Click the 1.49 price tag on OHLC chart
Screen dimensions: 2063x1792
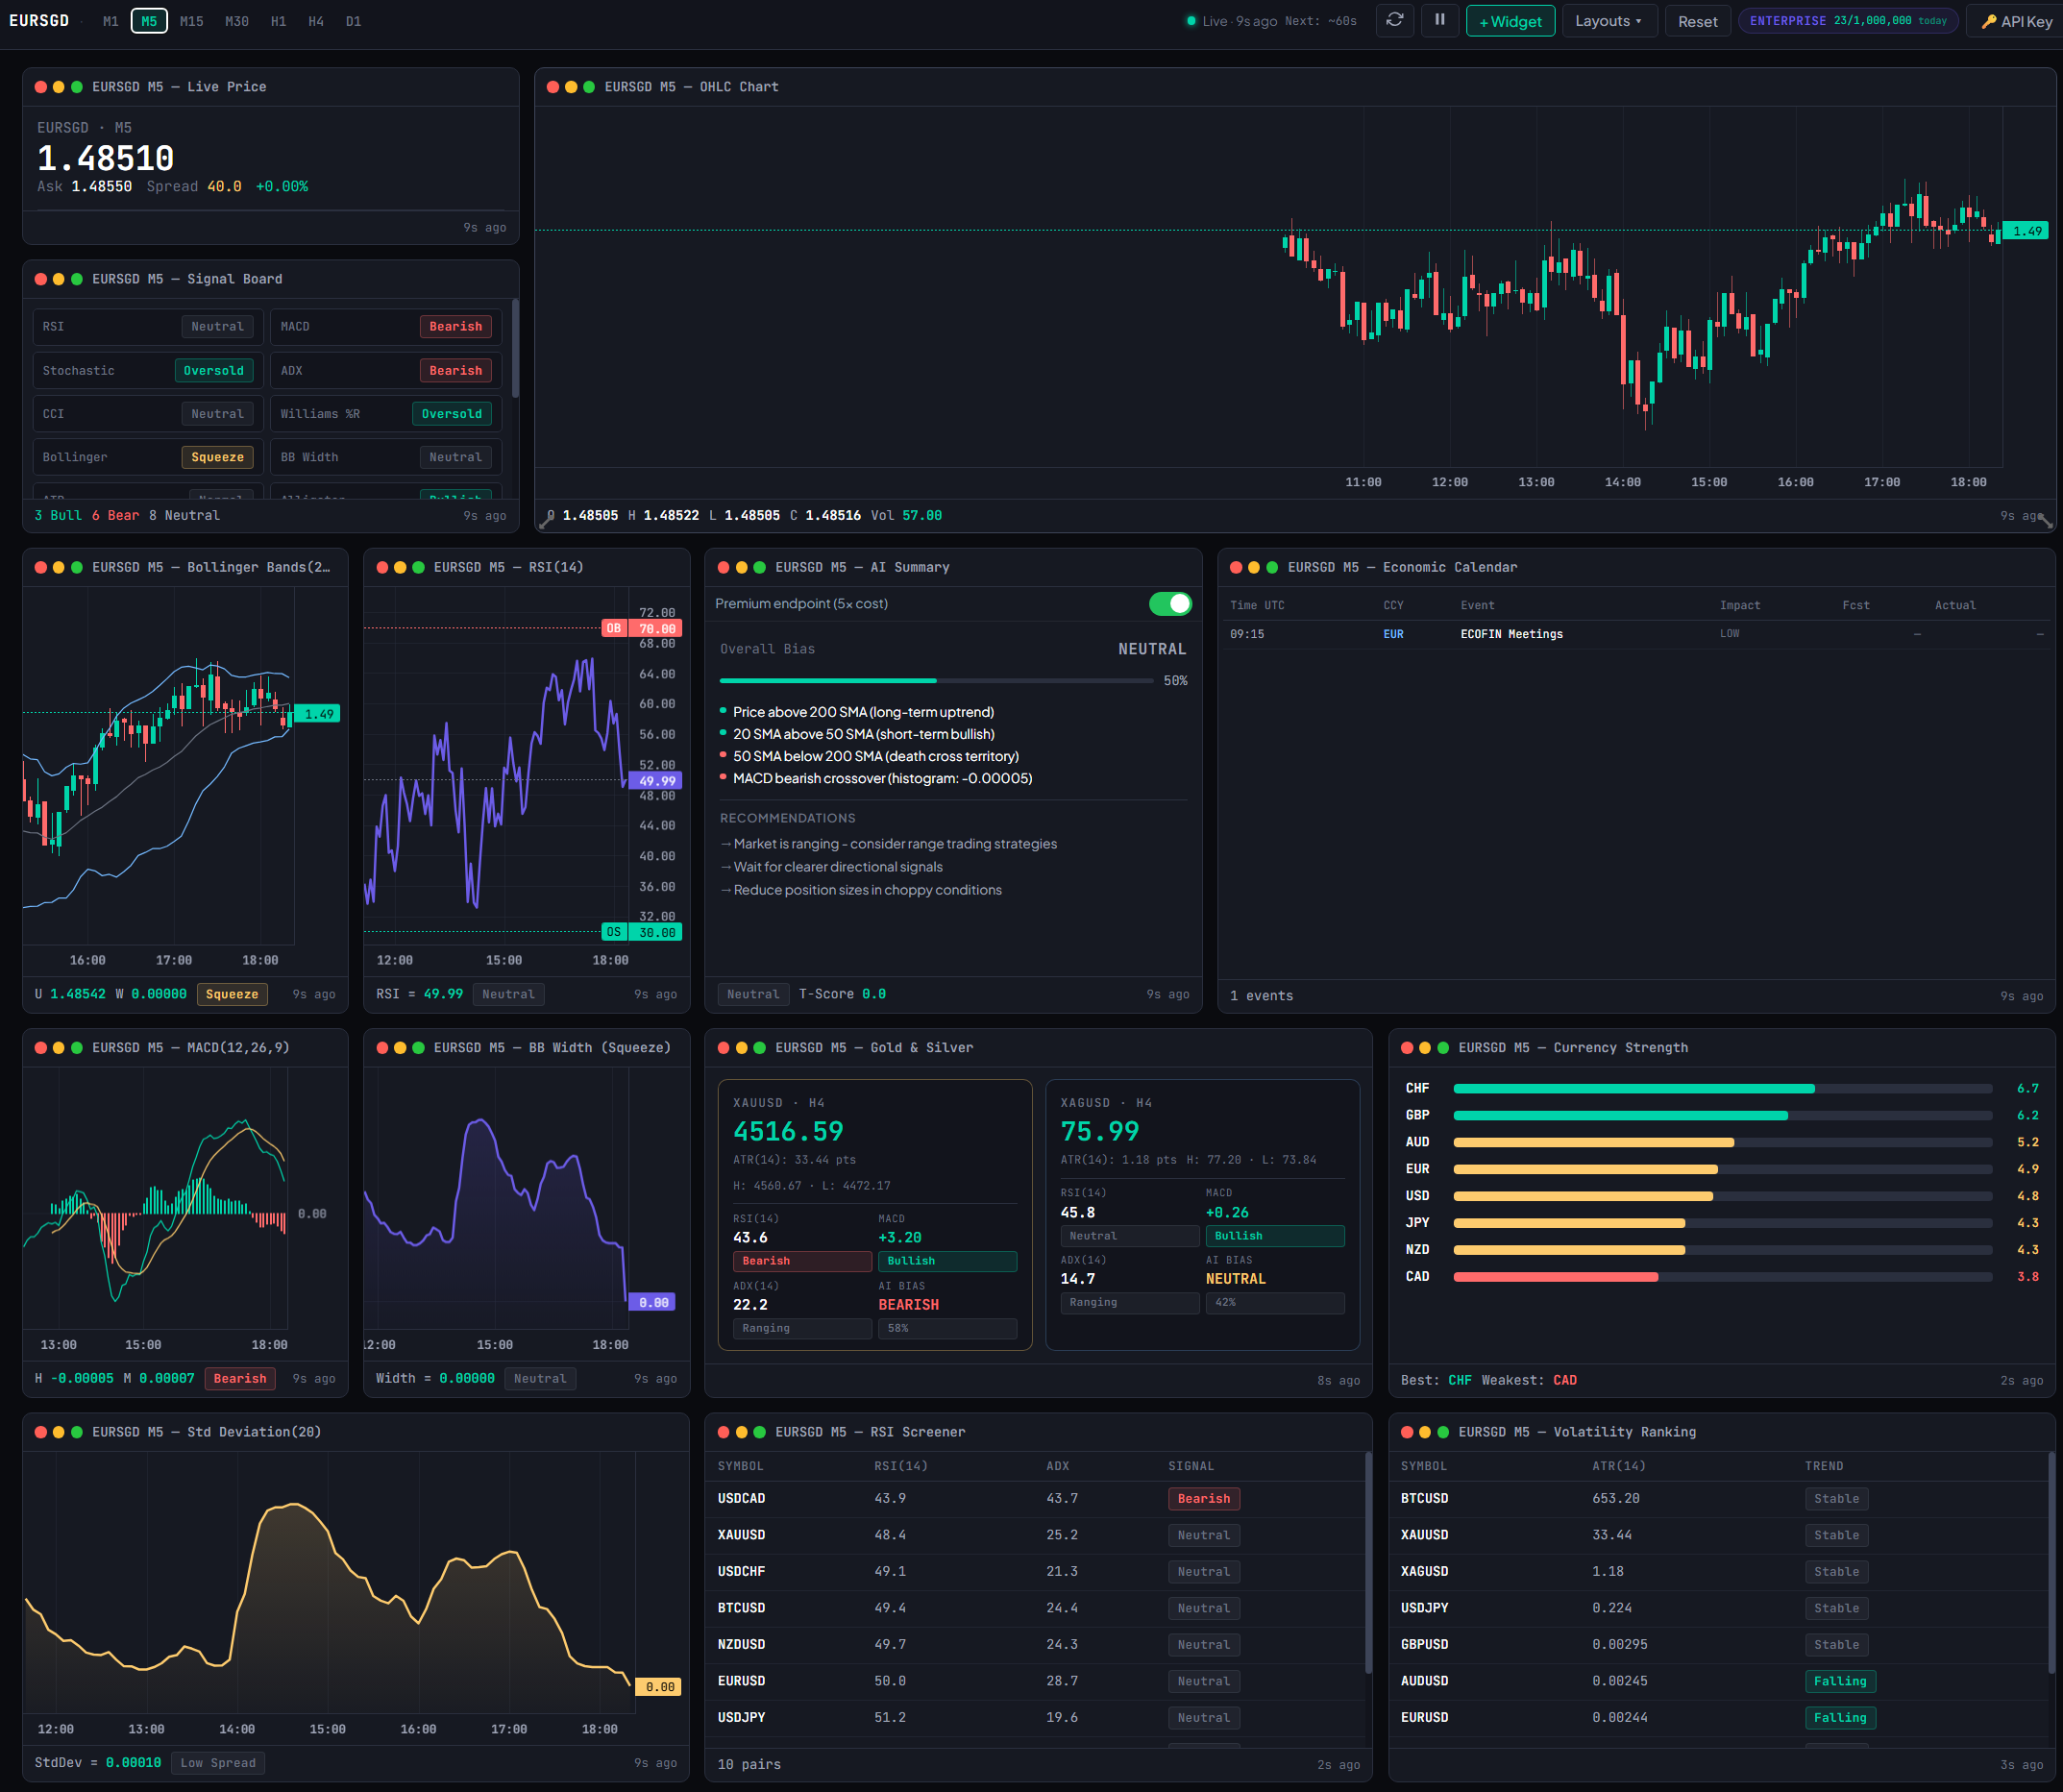2026,231
